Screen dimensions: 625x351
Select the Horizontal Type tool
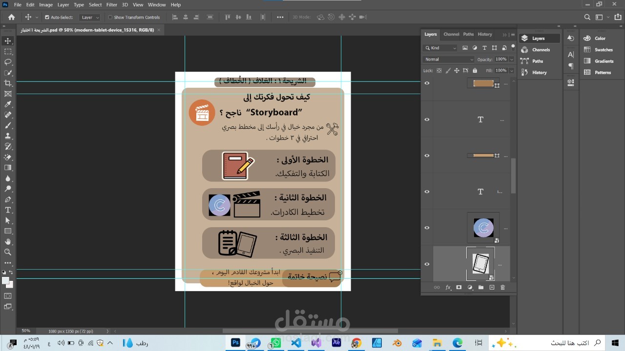(8, 210)
